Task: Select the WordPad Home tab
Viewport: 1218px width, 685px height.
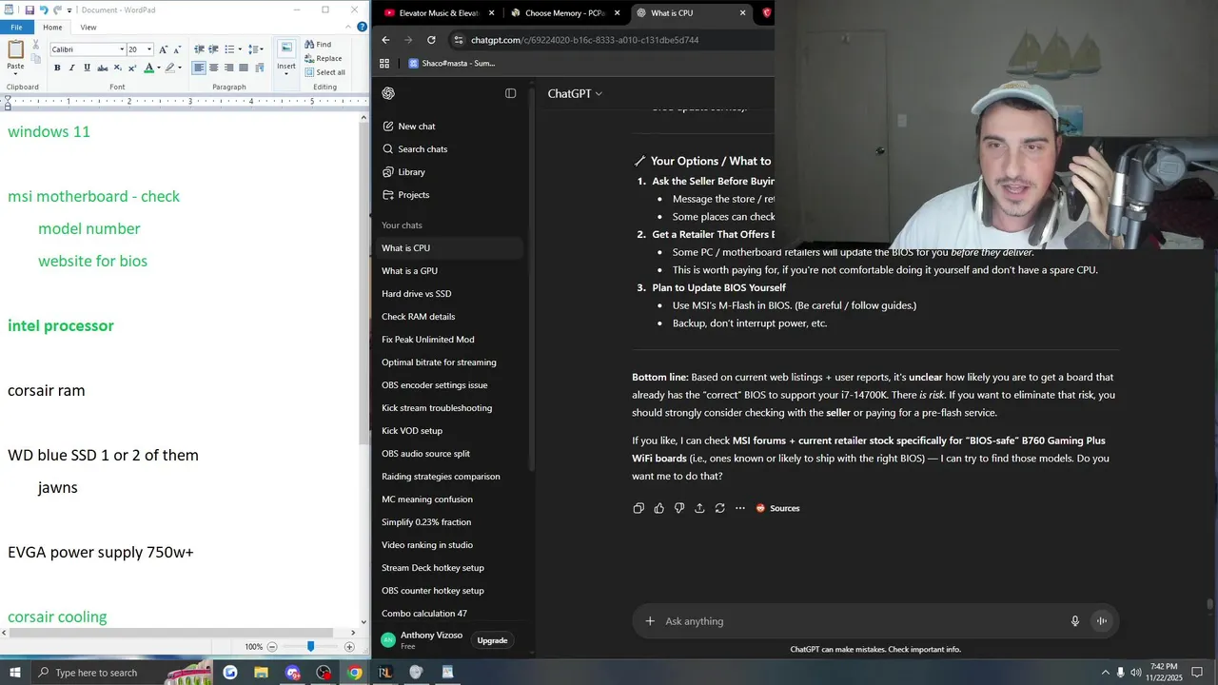Action: pos(52,27)
